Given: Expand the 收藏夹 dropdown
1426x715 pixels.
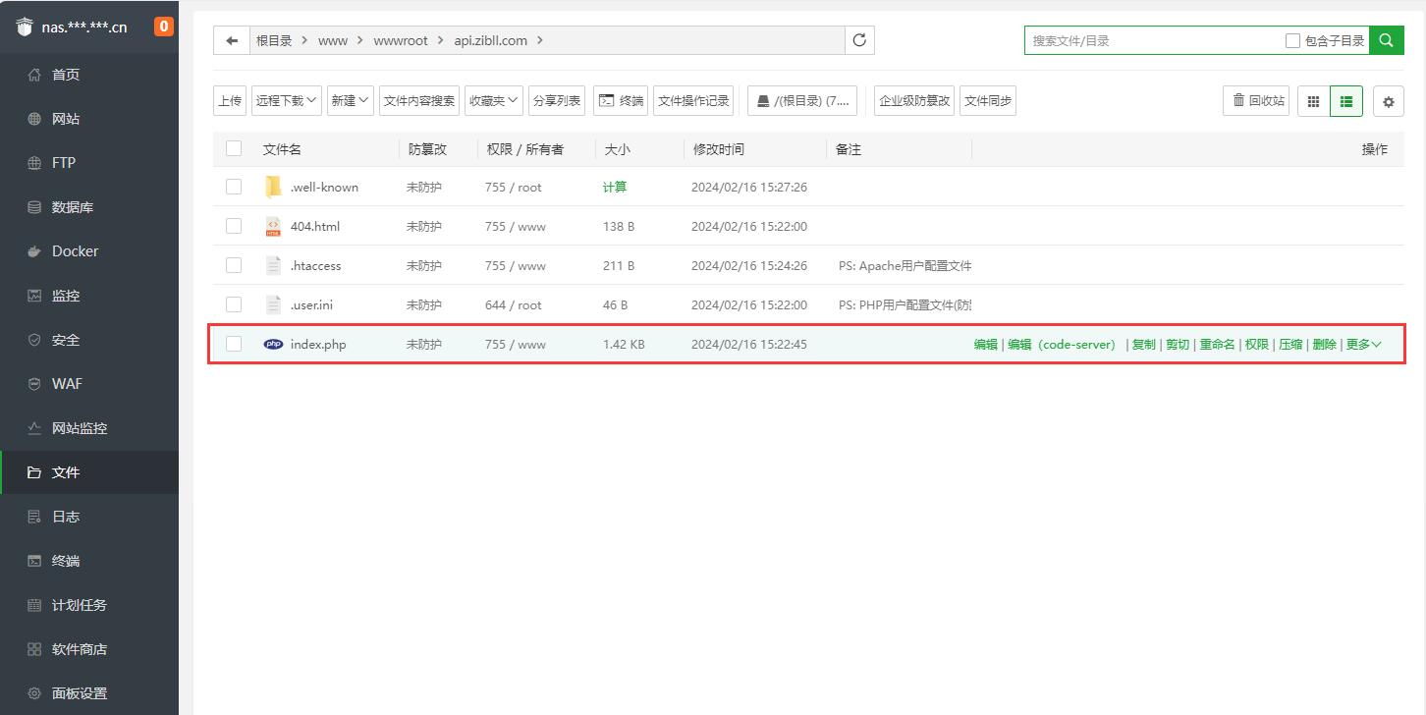Looking at the screenshot, I should [493, 100].
